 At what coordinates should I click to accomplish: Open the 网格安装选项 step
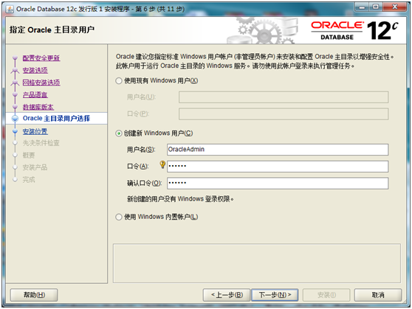41,83
